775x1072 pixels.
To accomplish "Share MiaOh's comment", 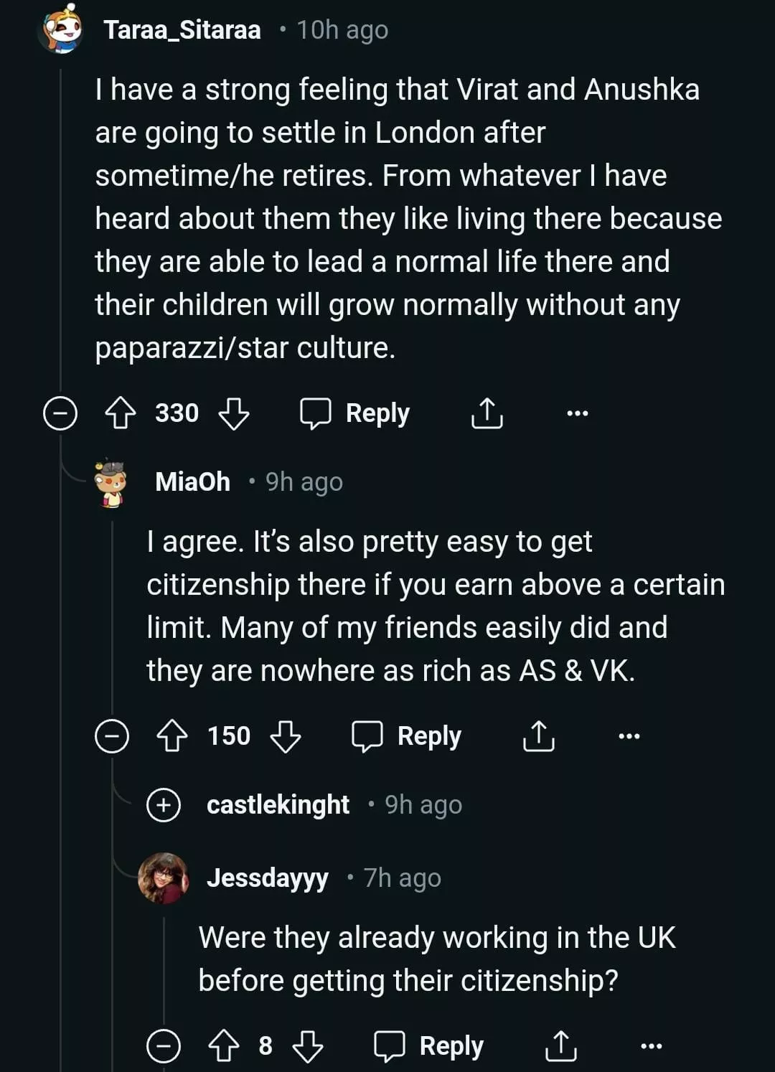I will (538, 736).
